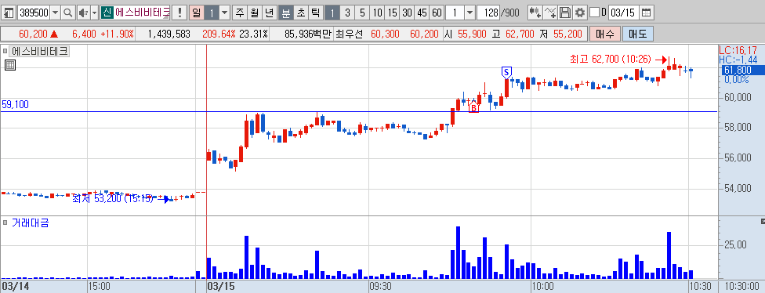Click the window layout icon before the stock code
Screen dimensions: 765x293
[9, 13]
